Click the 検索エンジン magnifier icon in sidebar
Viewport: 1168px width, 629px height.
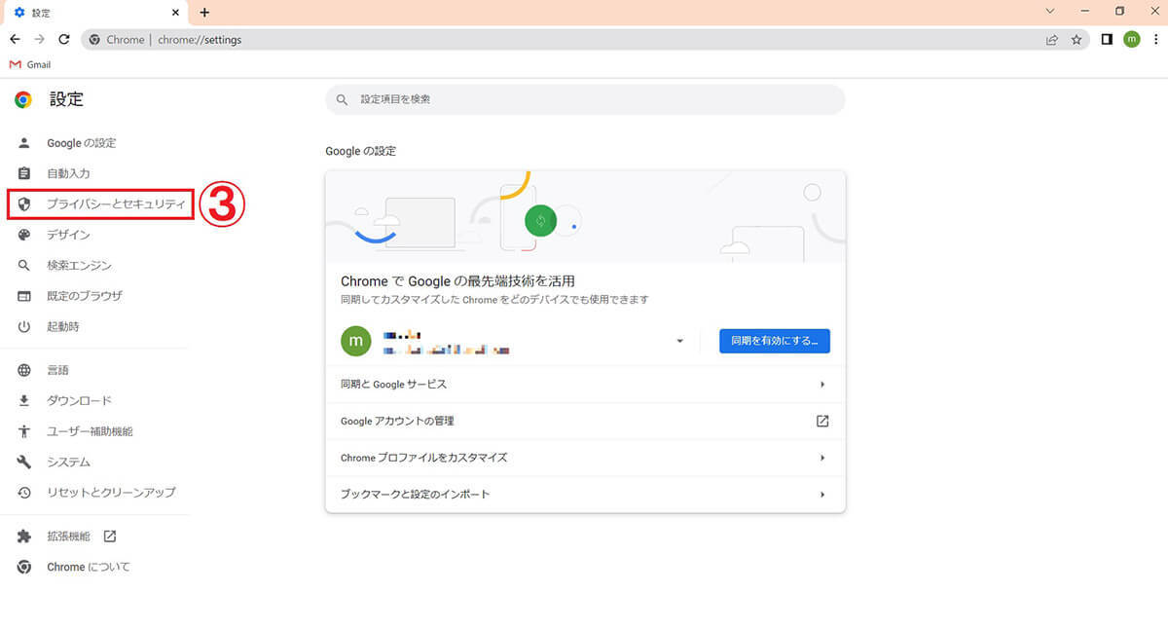coord(24,265)
